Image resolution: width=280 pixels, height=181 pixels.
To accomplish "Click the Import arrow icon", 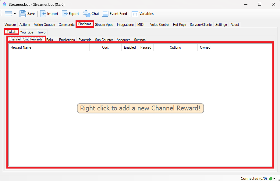I will 43,14.
